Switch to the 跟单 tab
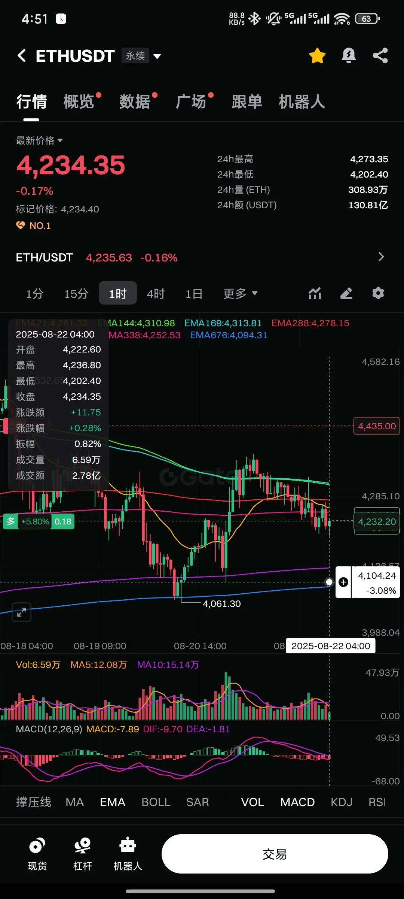This screenshot has width=404, height=899. (x=247, y=102)
